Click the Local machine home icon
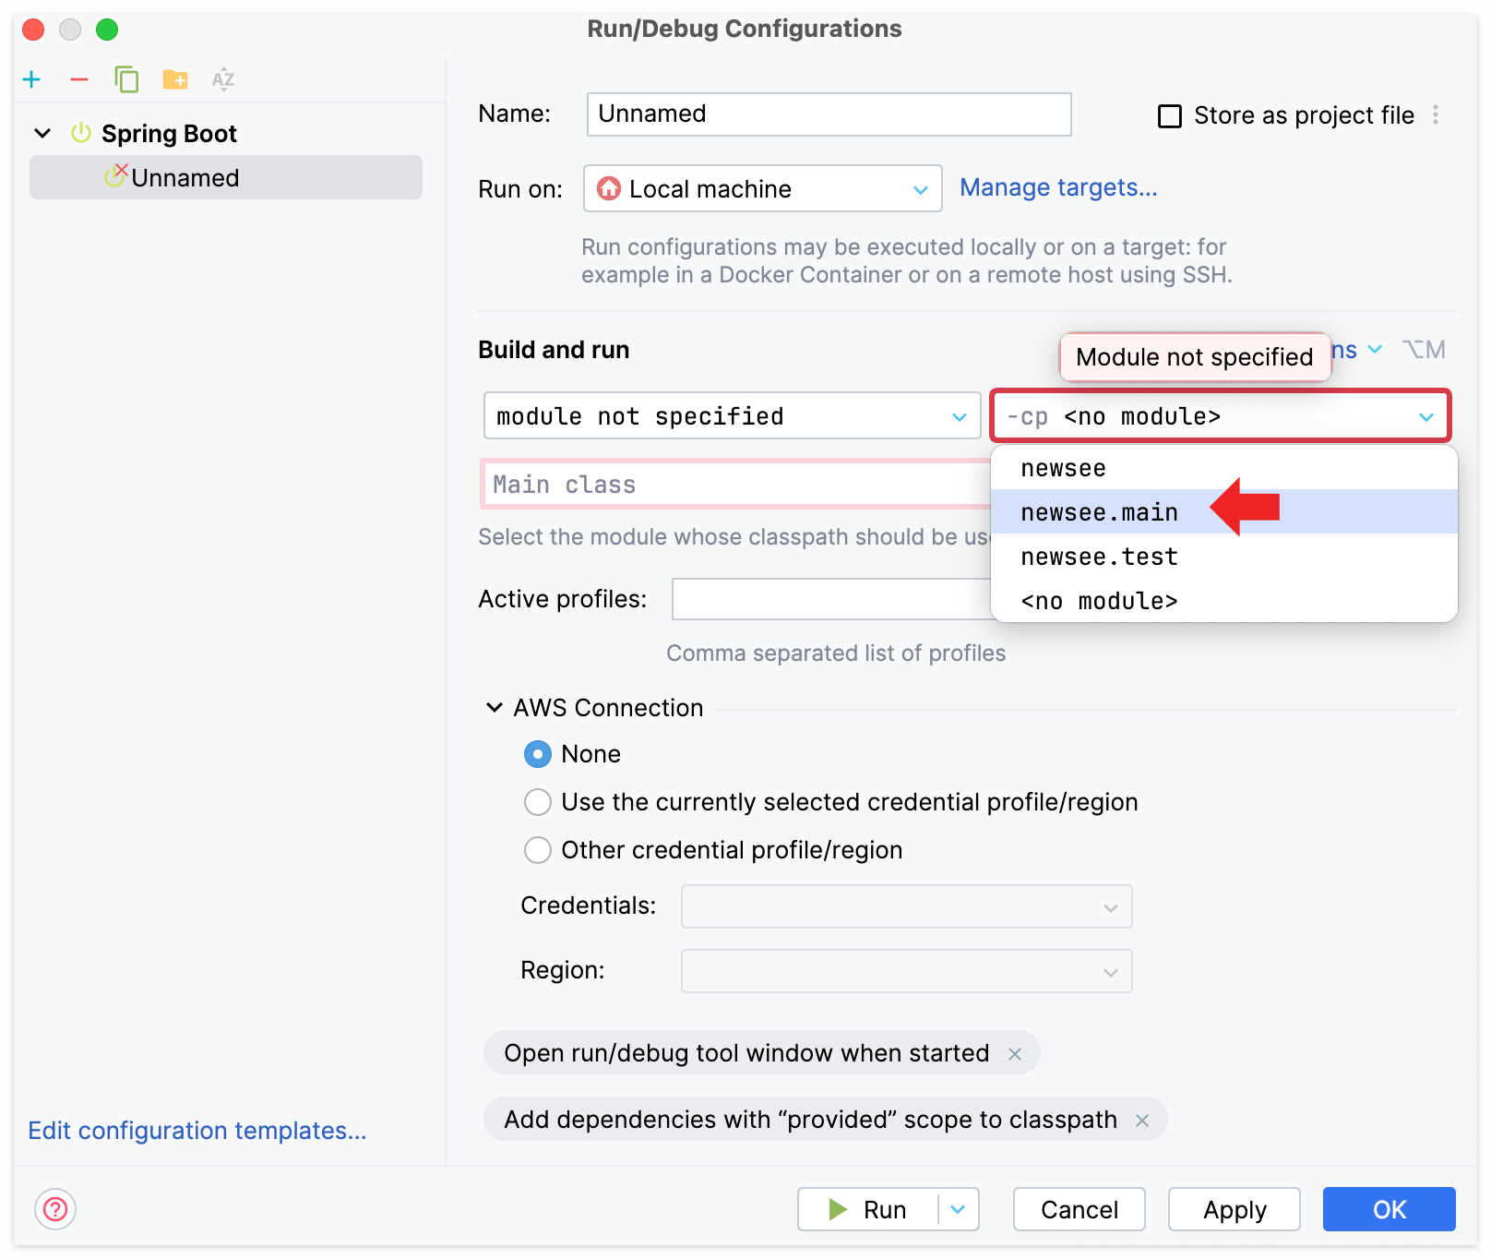This screenshot has width=1491, height=1259. [x=609, y=188]
